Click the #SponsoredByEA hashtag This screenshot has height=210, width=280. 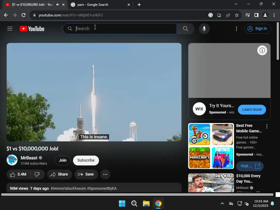click(102, 188)
